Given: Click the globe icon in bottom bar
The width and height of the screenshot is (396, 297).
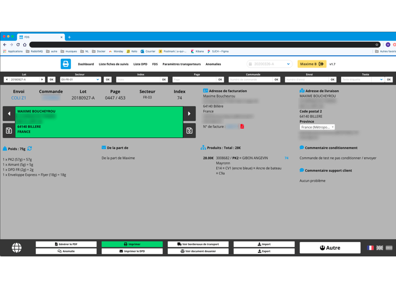Looking at the screenshot, I should (17, 247).
